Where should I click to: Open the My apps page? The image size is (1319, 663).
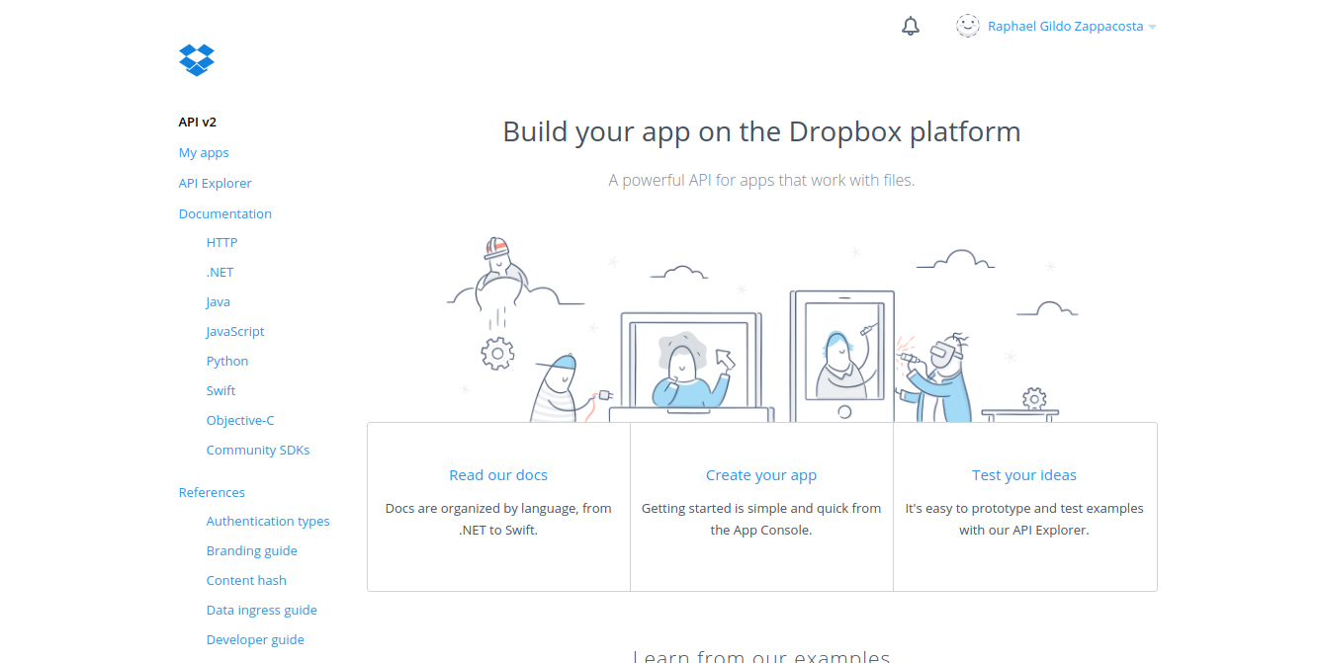[204, 153]
